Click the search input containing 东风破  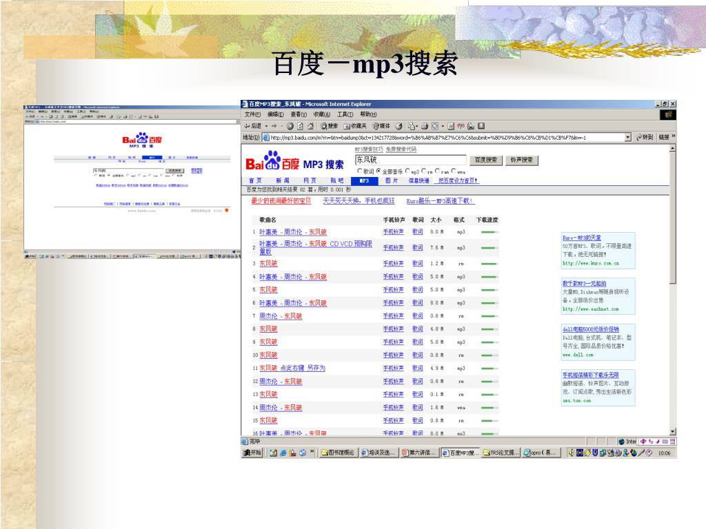[411, 160]
